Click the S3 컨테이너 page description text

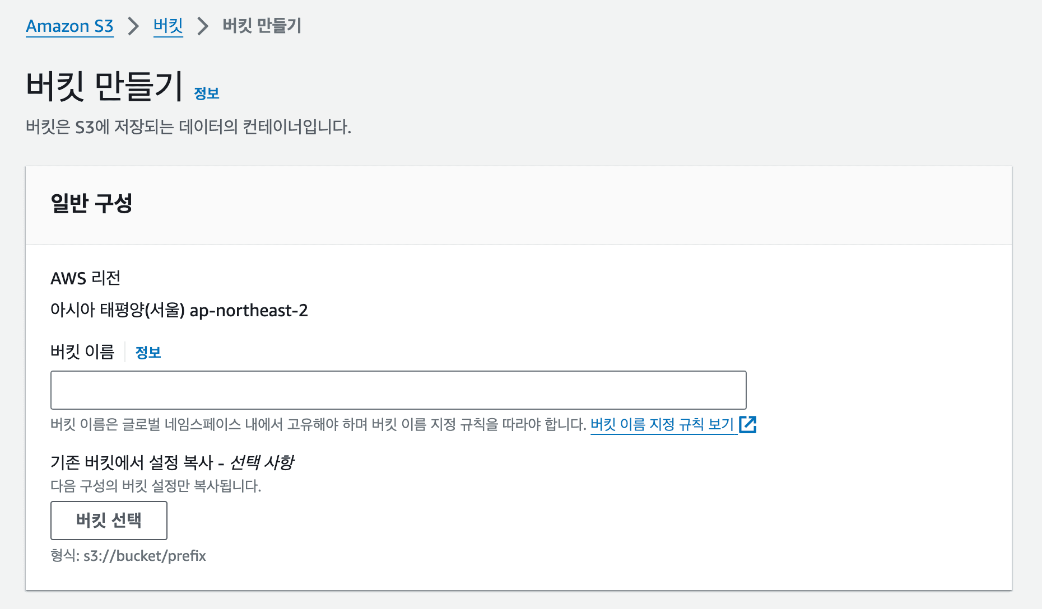coord(188,127)
